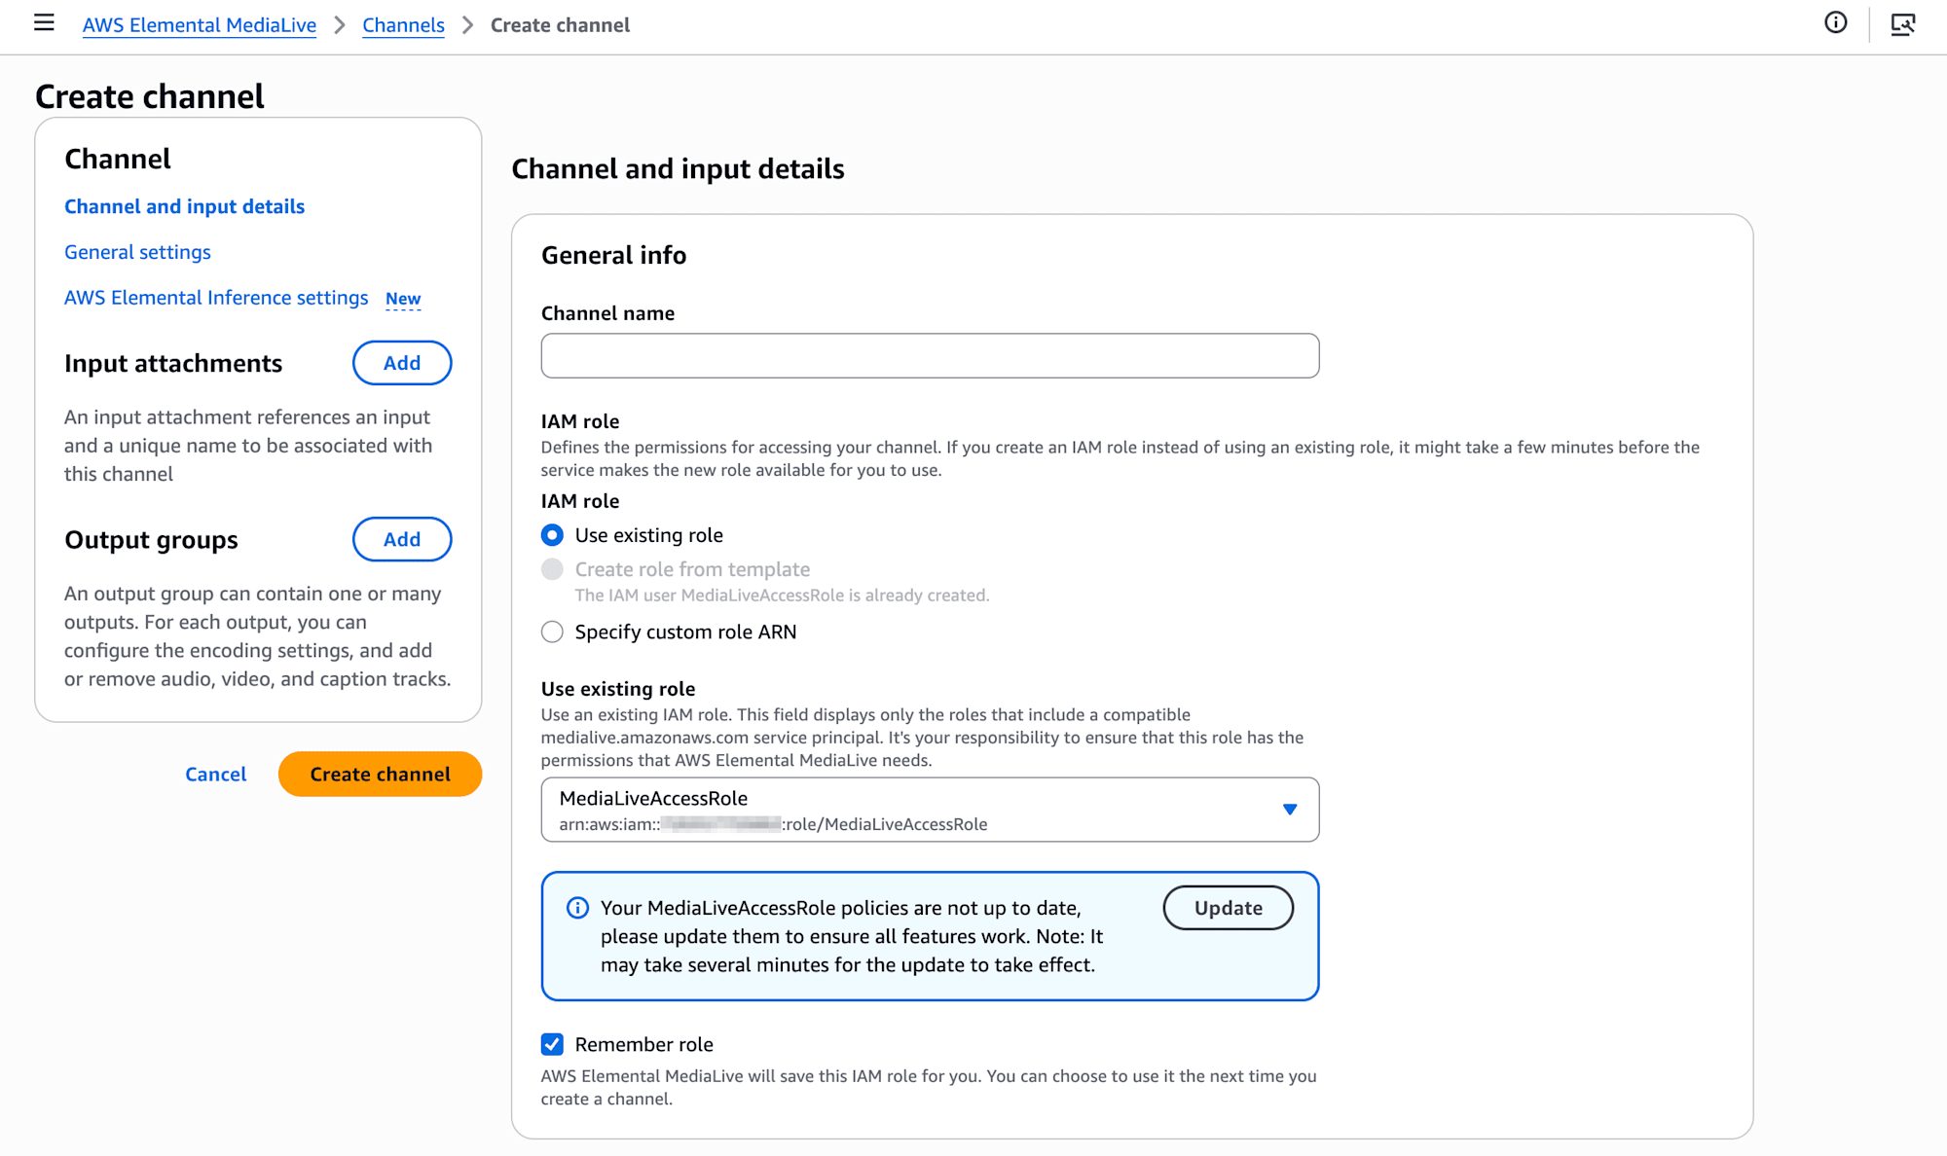This screenshot has width=1947, height=1156.
Task: Go to Channel and input details section
Action: 184,206
